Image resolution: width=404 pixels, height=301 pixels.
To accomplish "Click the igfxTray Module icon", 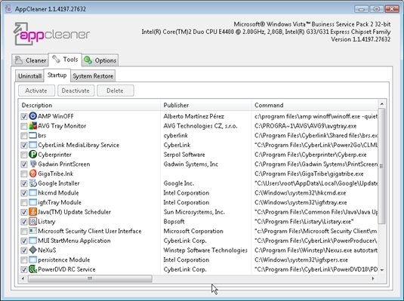I will tap(32, 202).
